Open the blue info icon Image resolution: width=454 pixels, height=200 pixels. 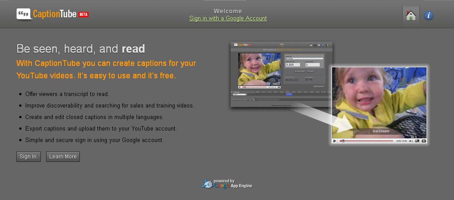pyautogui.click(x=428, y=16)
